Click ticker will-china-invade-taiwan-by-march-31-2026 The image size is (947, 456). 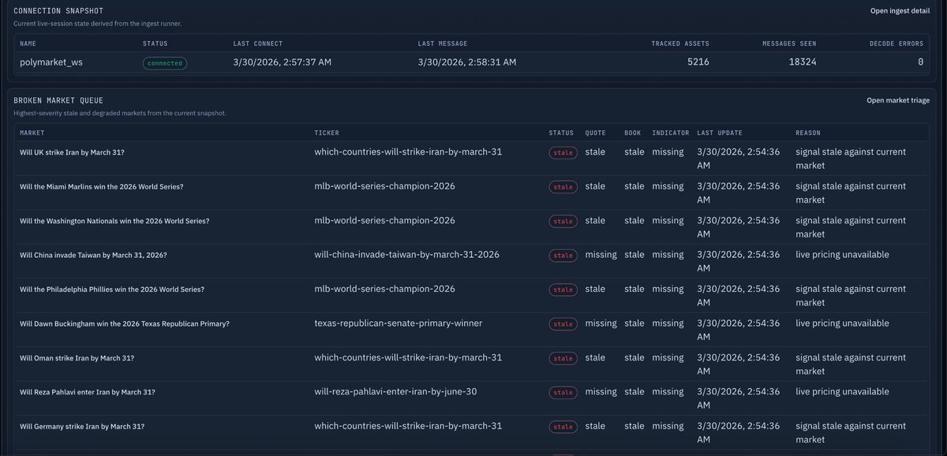point(406,255)
